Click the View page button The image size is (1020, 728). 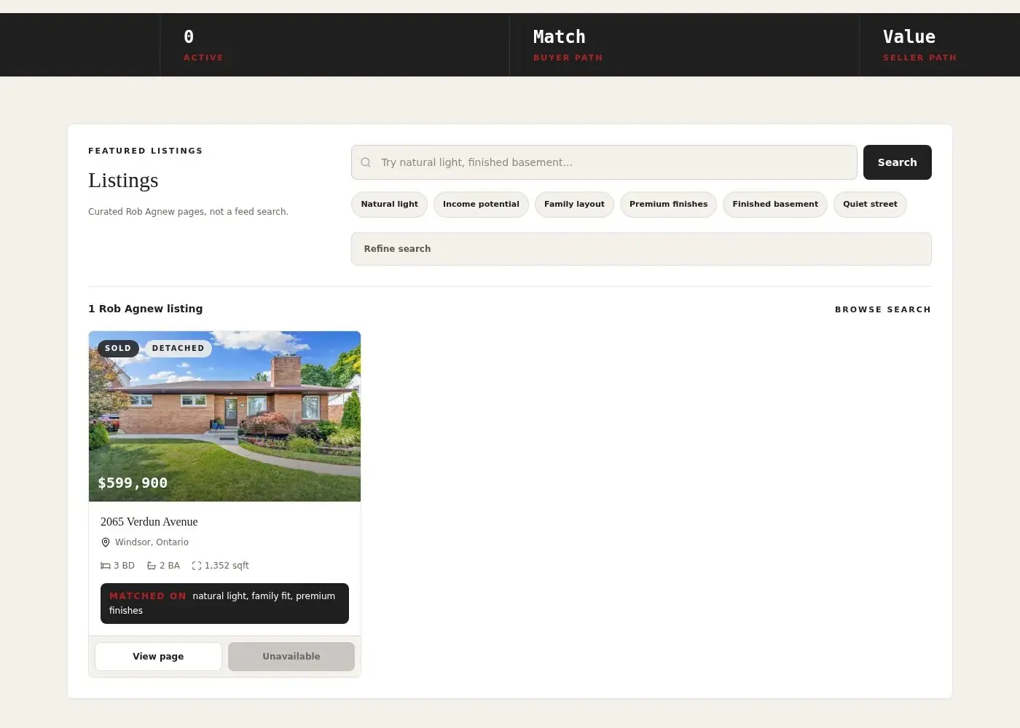158,657
